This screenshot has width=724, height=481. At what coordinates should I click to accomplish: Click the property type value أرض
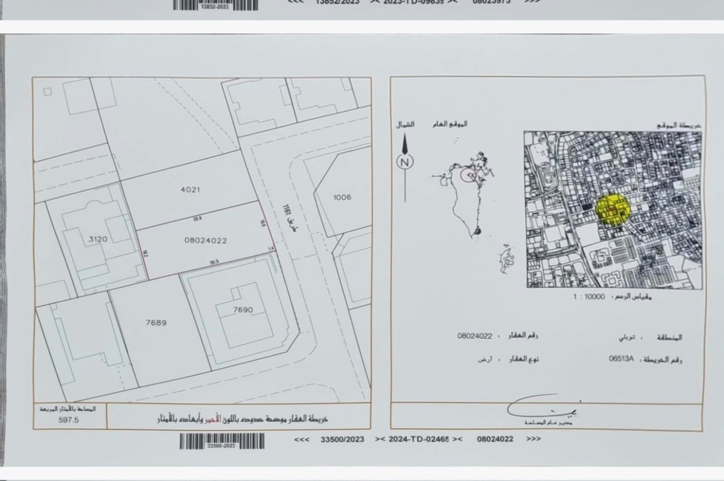[486, 359]
